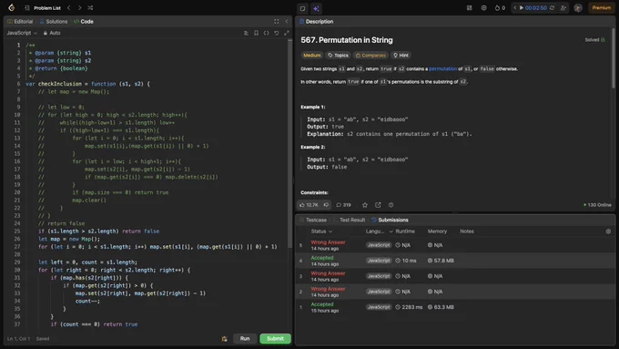Open the layout grid icon
This screenshot has height=349, width=619.
click(470, 8)
